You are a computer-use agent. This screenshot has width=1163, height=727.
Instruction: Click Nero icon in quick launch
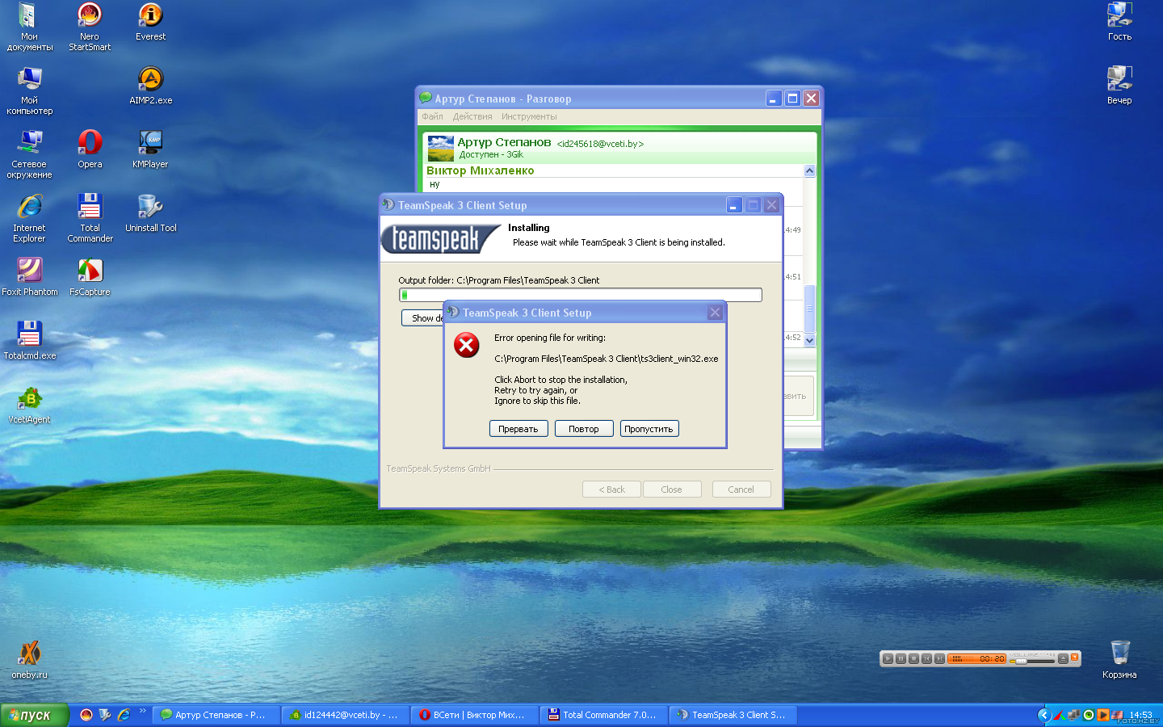pyautogui.click(x=86, y=715)
